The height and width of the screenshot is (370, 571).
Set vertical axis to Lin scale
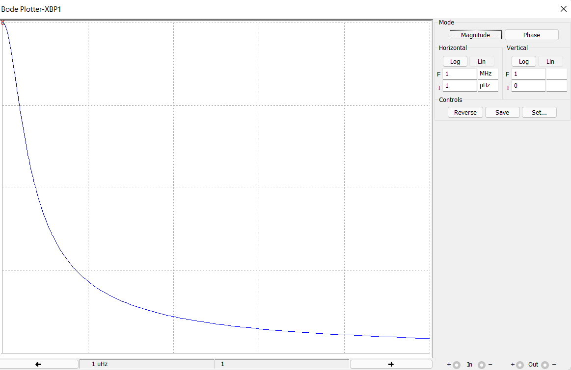click(550, 61)
